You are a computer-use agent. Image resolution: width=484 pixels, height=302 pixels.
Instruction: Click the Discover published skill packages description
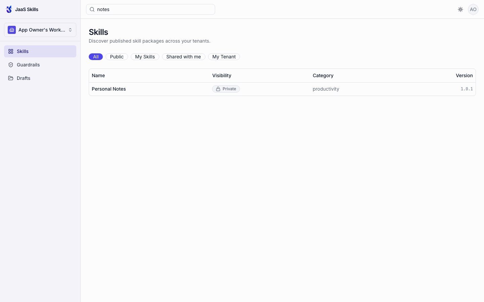tap(150, 41)
